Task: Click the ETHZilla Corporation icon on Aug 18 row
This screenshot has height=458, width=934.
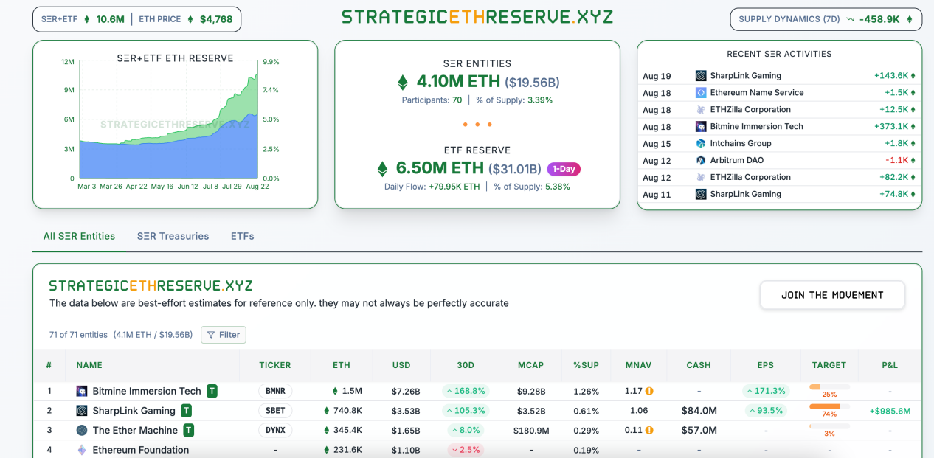Action: [698, 109]
